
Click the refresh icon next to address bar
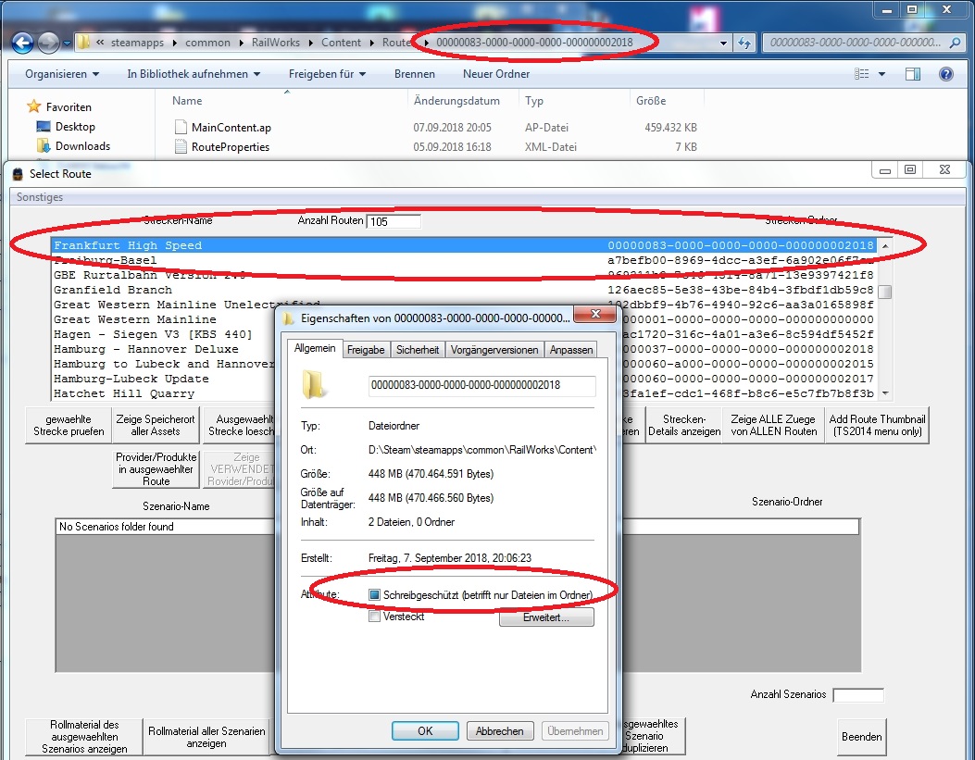[x=744, y=43]
